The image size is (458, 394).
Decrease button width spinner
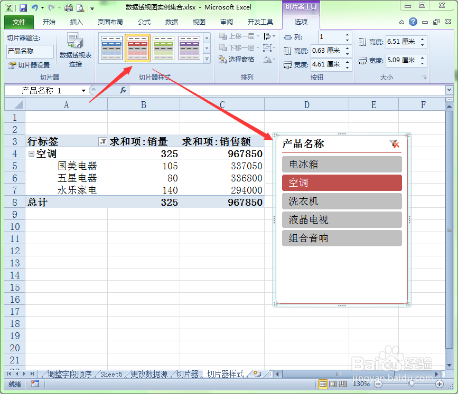[347, 67]
